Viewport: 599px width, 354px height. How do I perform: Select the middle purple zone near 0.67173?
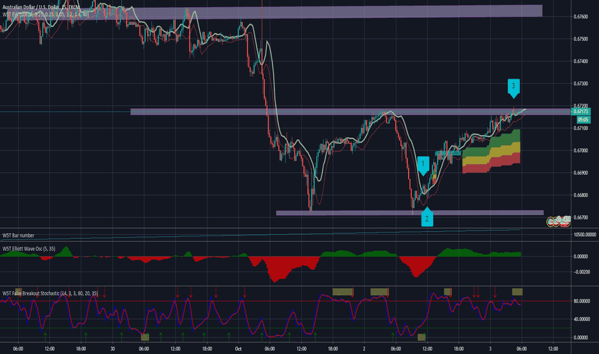pyautogui.click(x=351, y=112)
